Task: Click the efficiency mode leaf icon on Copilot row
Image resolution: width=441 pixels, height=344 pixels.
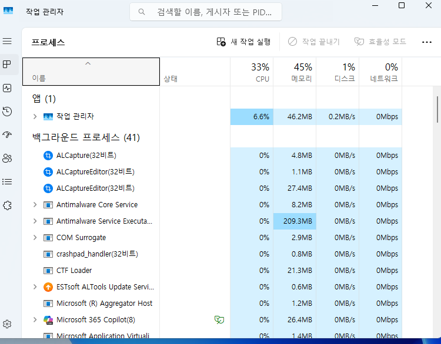Action: (x=219, y=319)
